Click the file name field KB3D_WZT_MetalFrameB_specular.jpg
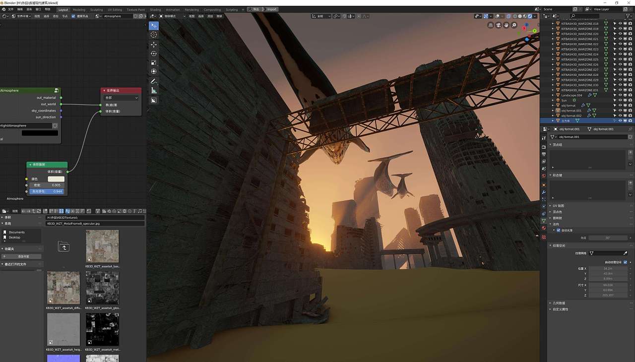 point(95,224)
